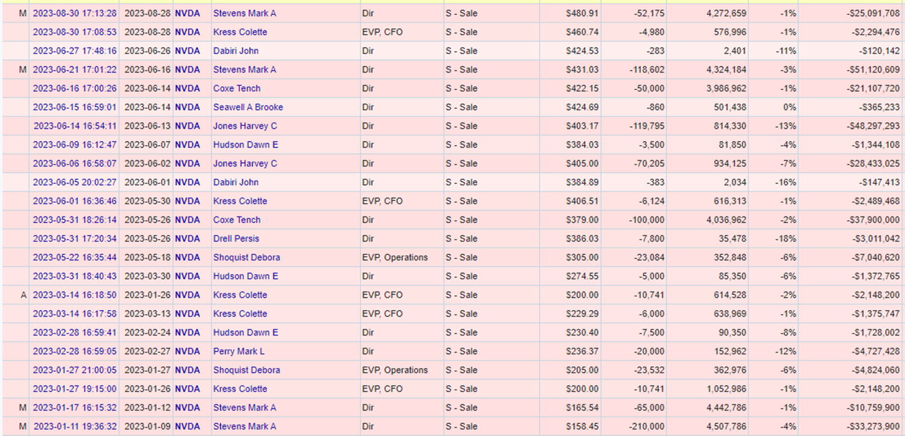
Task: Select the trade date cell 2023-06-07
Action: click(147, 145)
